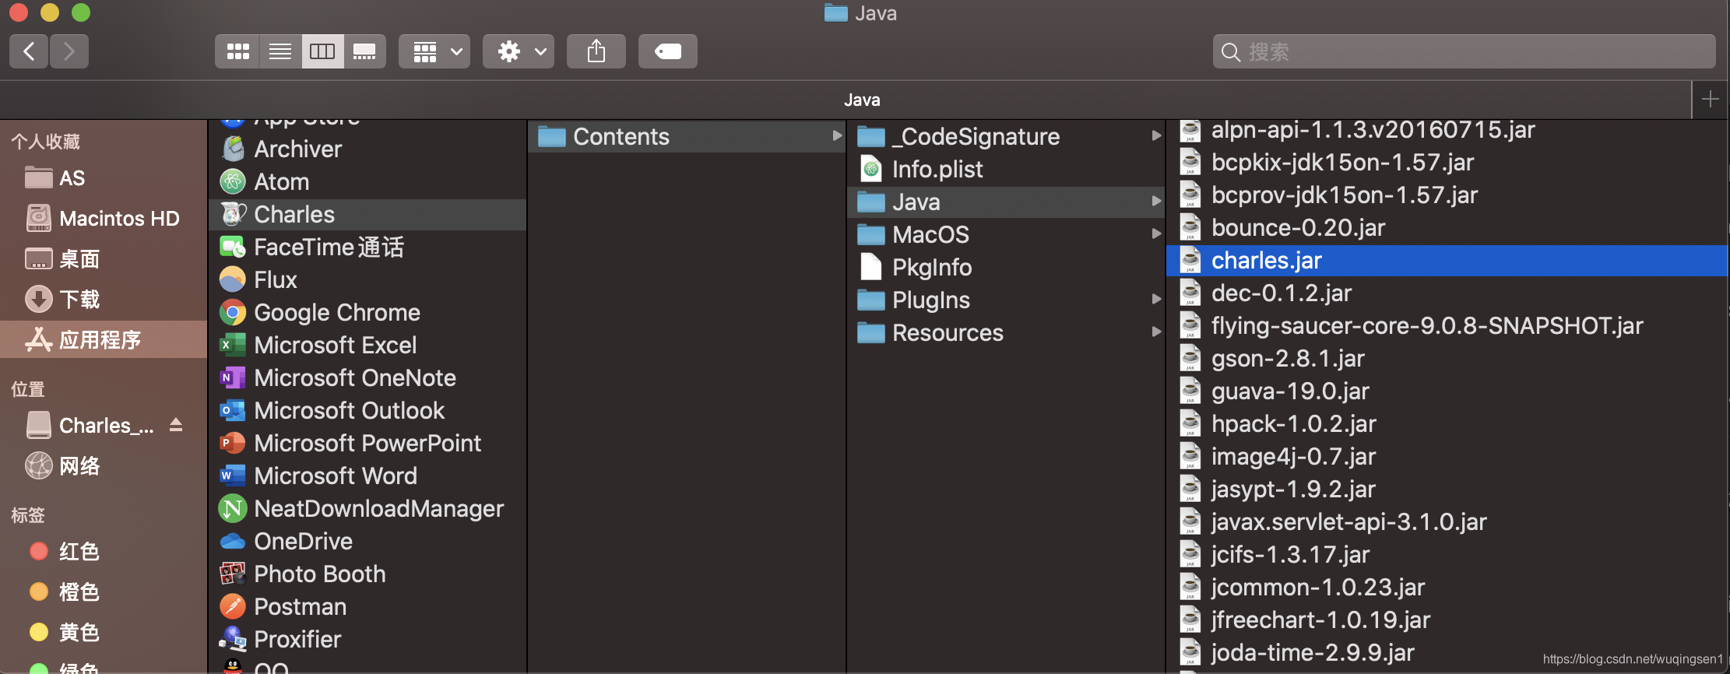
Task: Click the Microsoft Excel icon
Action: click(x=233, y=345)
